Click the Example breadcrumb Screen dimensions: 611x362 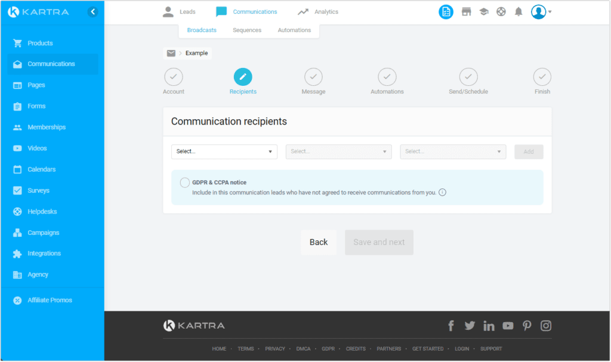coord(196,53)
